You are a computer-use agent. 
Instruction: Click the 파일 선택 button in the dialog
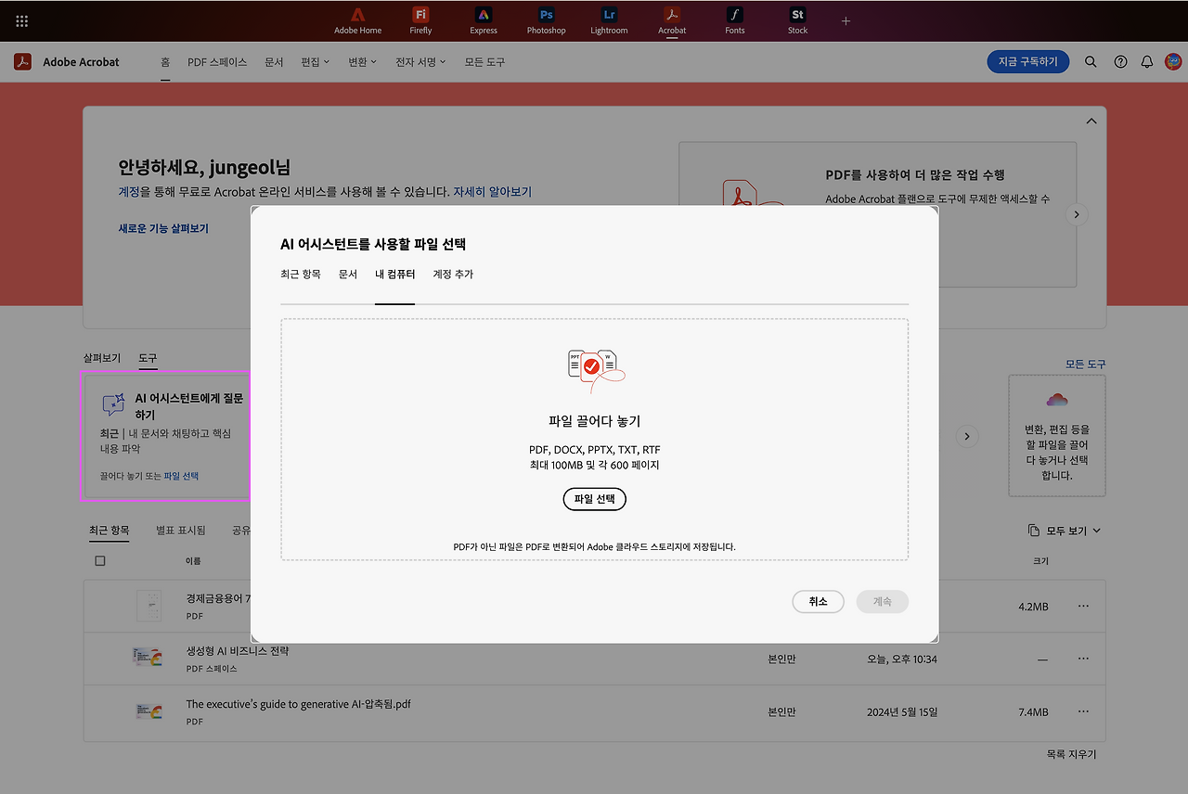pos(595,499)
